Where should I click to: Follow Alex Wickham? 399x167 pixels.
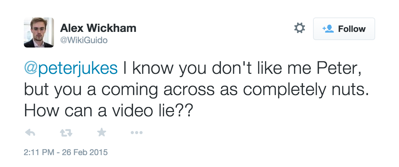tap(344, 29)
